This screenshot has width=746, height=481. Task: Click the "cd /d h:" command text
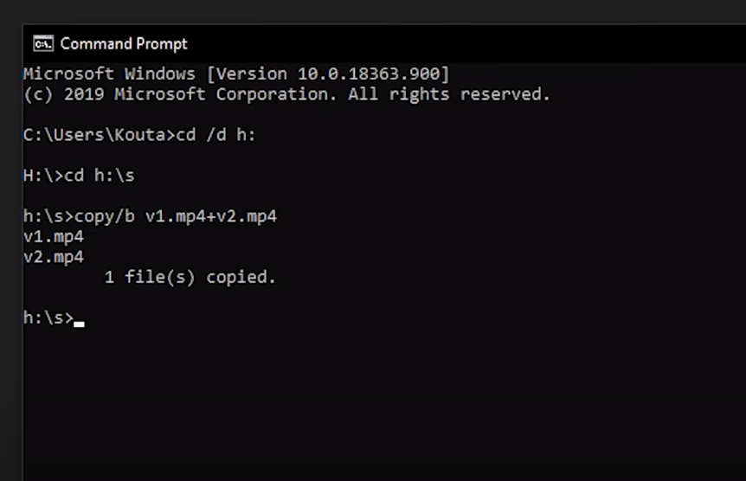(x=215, y=136)
